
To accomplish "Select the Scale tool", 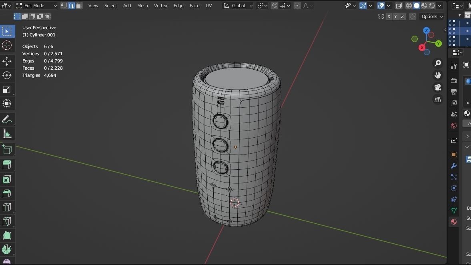I will pos(7,90).
